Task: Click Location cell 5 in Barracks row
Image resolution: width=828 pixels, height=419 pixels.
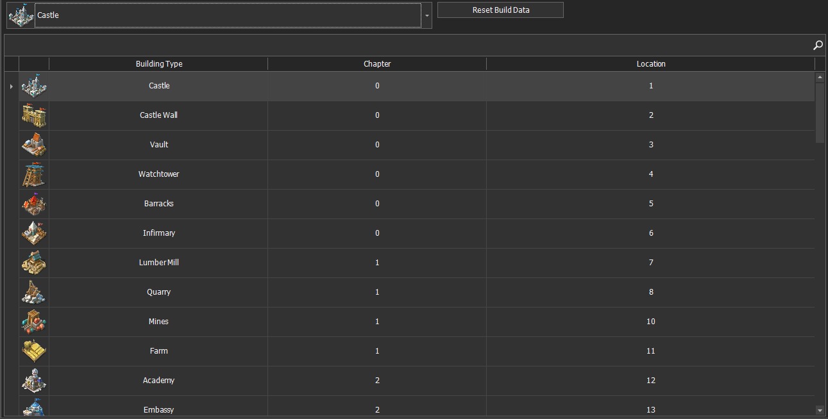Action: [x=651, y=204]
